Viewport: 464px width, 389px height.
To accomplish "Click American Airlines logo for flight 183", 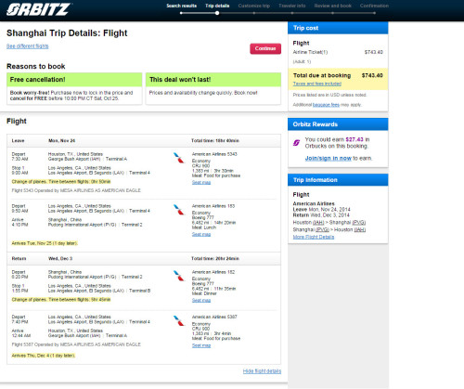I will click(x=178, y=210).
